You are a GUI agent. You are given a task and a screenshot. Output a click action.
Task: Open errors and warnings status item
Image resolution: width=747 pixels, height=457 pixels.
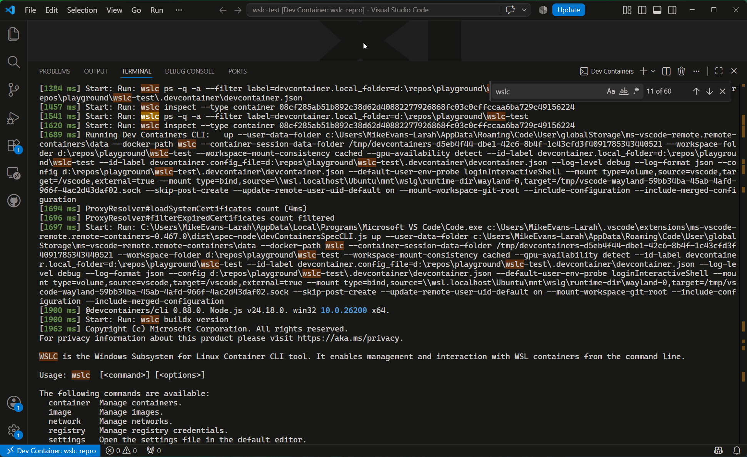pos(121,451)
